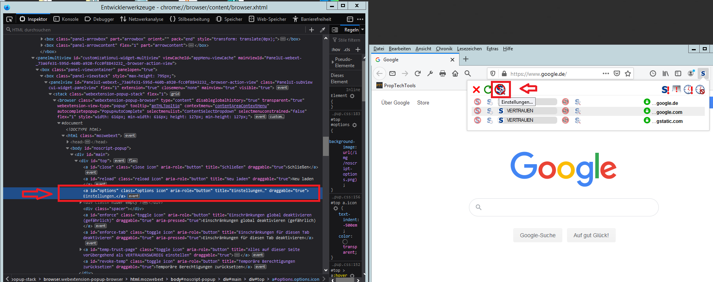Toggle the .cls classes panel
The height and width of the screenshot is (282, 713).
coord(347,49)
